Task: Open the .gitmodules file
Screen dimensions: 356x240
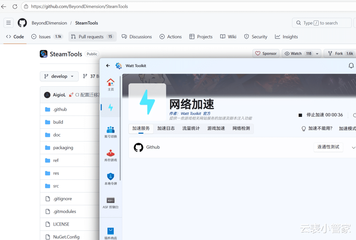Action: tap(65, 211)
